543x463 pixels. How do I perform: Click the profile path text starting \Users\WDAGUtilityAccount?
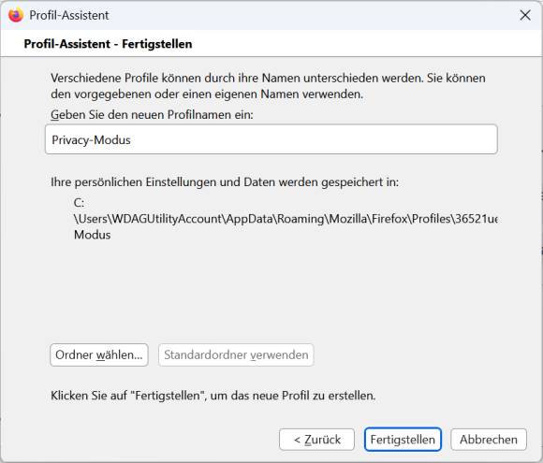coord(286,219)
